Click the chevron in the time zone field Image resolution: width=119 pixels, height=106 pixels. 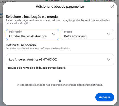pos(109,59)
